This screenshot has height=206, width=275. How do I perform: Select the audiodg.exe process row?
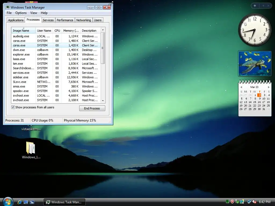click(x=56, y=36)
